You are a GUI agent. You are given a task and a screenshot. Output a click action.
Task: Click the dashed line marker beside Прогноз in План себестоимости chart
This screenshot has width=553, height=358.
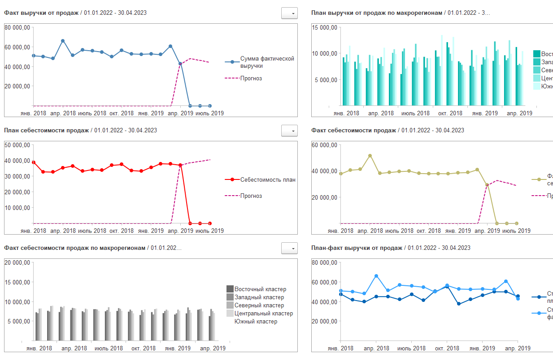click(x=232, y=196)
